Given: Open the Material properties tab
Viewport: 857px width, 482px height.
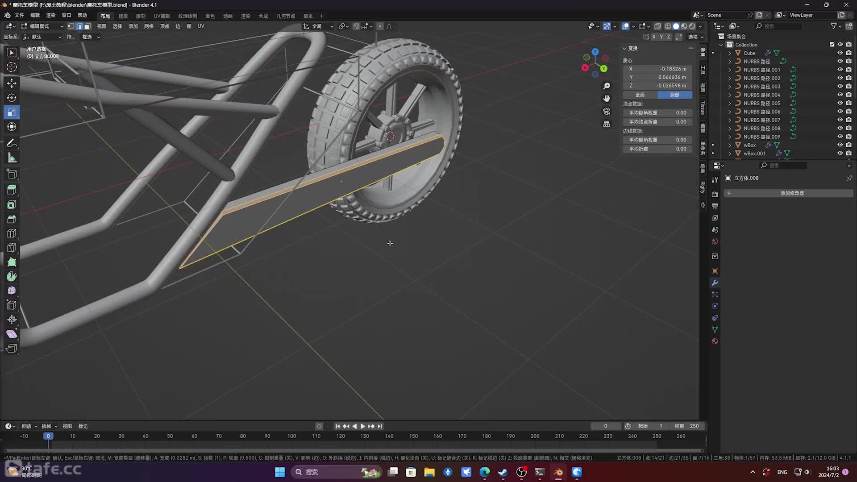Looking at the screenshot, I should coord(715,341).
